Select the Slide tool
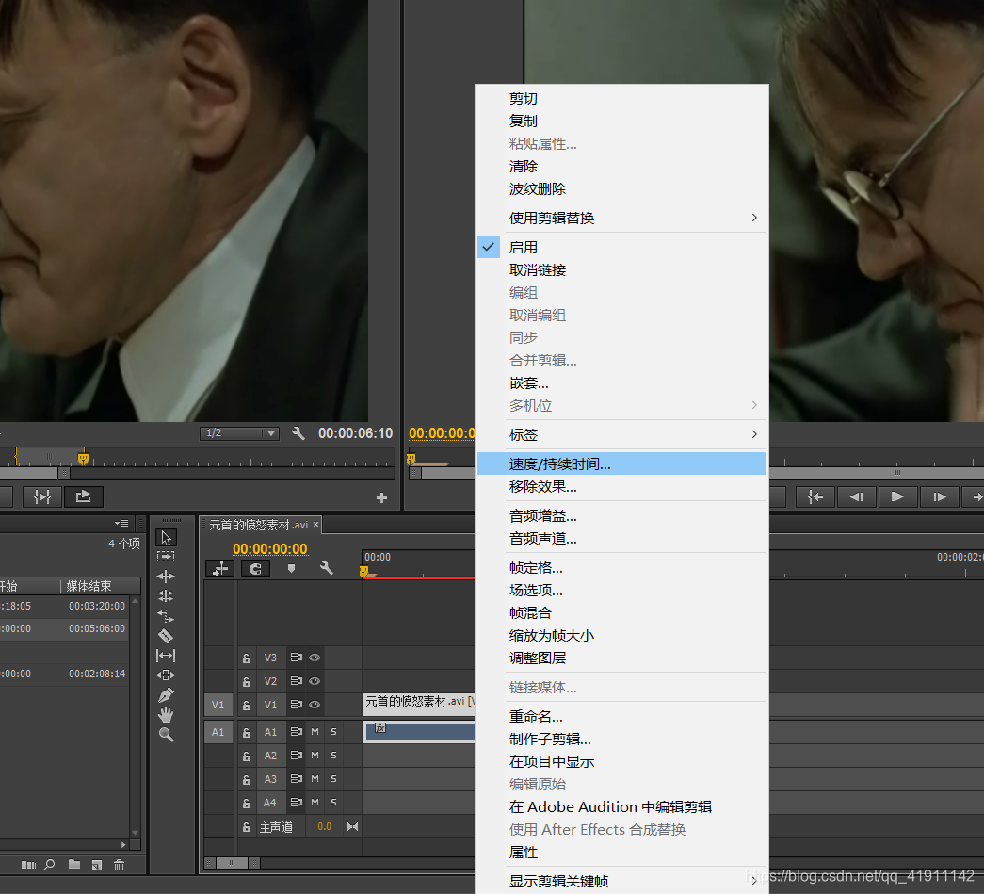 (167, 675)
